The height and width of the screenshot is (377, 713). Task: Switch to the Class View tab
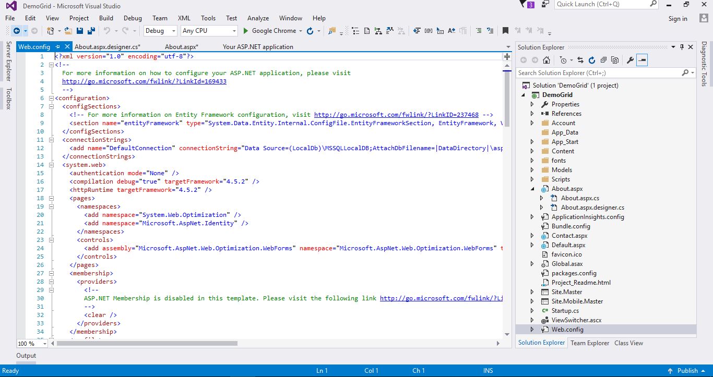[628, 343]
